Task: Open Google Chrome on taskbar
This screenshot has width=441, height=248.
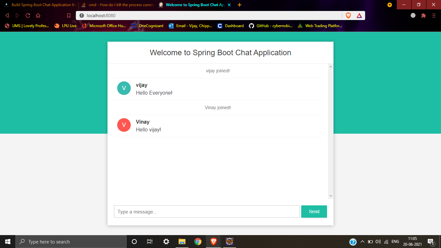Action: (x=198, y=242)
